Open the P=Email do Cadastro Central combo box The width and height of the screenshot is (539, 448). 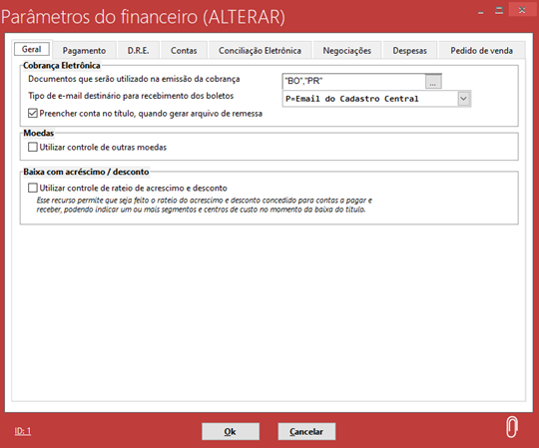pos(376,99)
